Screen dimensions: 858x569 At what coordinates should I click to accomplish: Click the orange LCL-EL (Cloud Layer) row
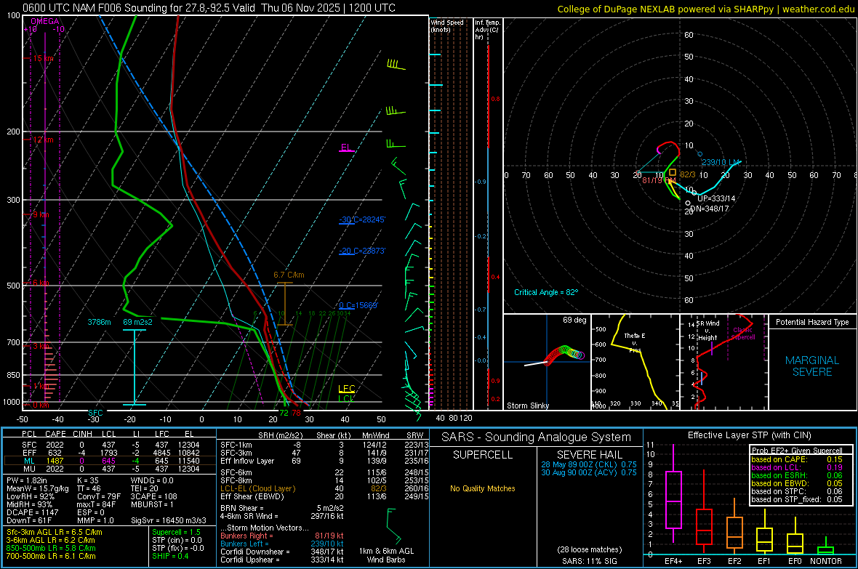click(x=257, y=488)
